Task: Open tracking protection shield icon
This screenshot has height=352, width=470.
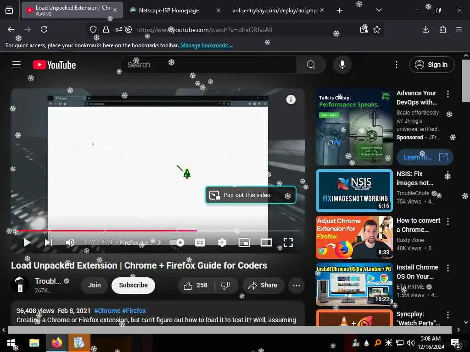Action: 93,29
